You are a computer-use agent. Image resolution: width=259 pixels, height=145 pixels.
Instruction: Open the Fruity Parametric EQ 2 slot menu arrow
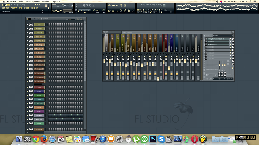pyautogui.click(x=206, y=39)
